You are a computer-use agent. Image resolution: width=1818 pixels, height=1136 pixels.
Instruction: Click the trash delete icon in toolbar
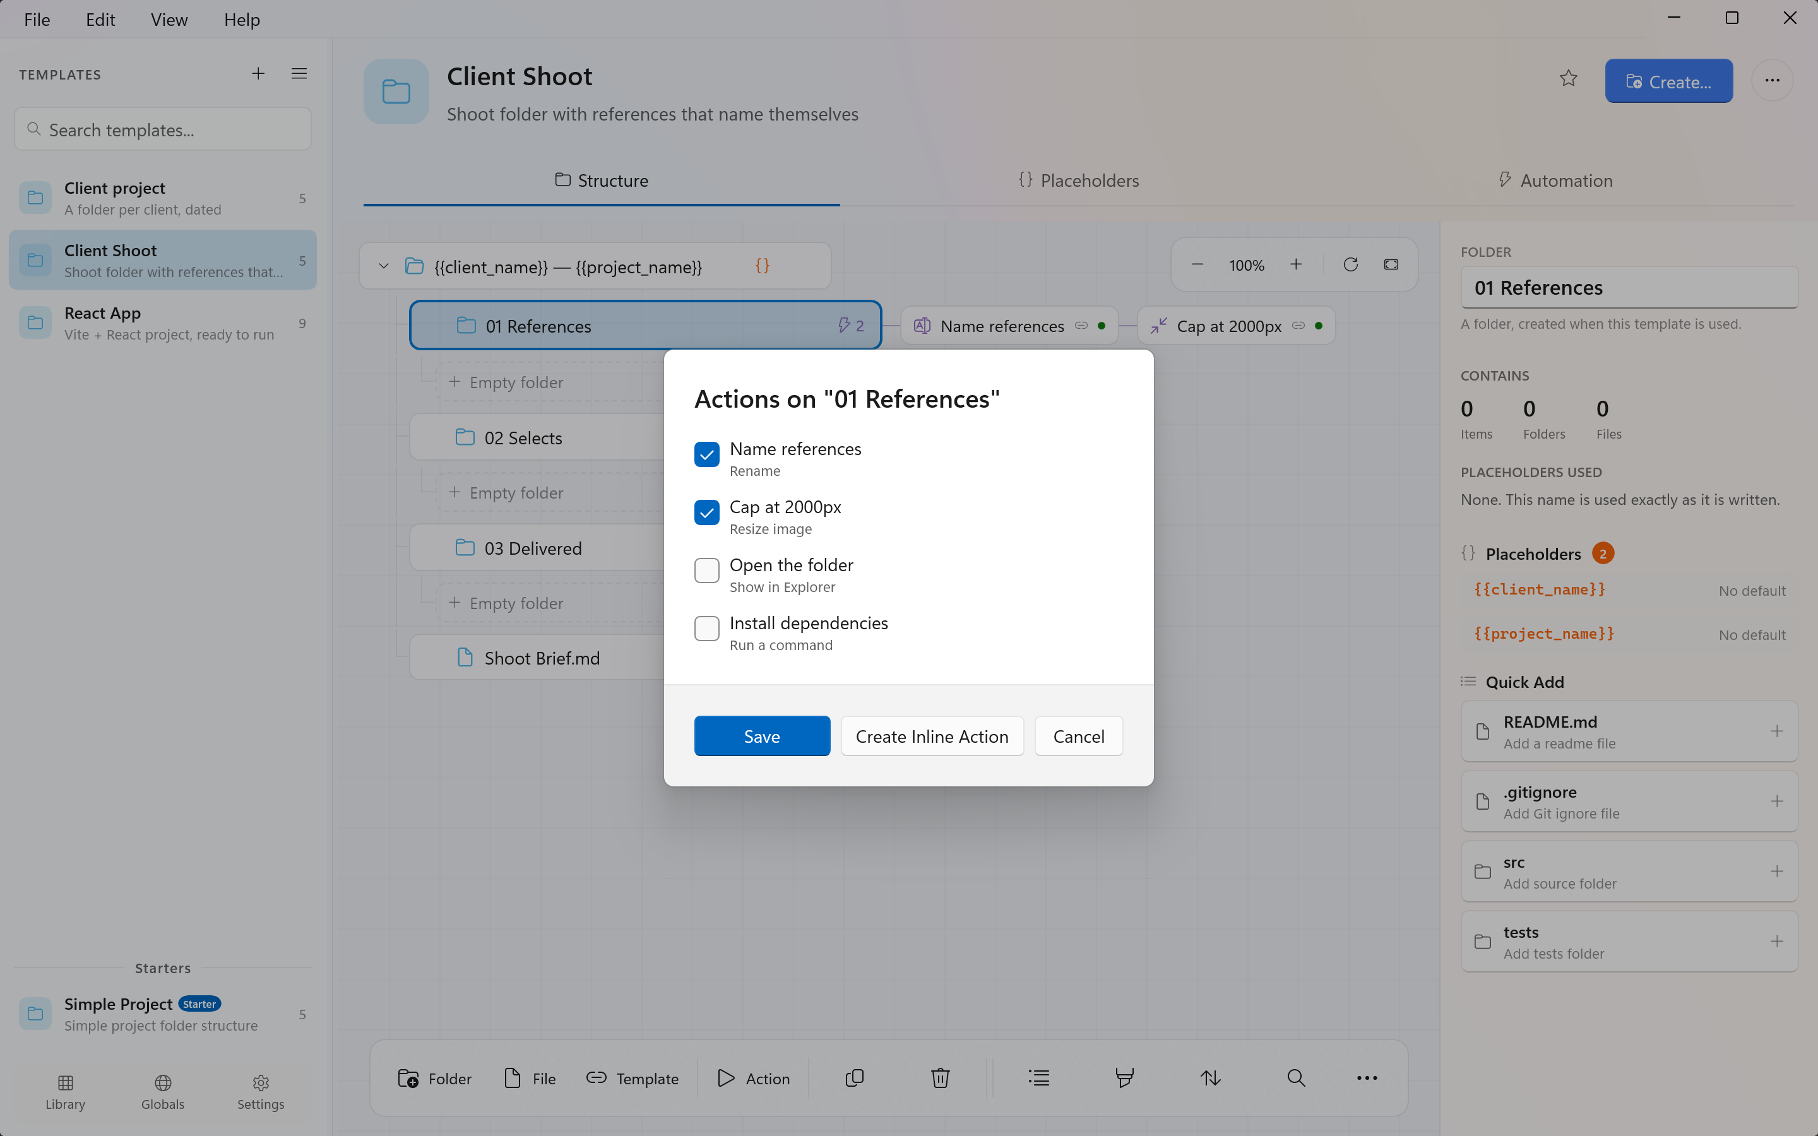click(x=941, y=1078)
